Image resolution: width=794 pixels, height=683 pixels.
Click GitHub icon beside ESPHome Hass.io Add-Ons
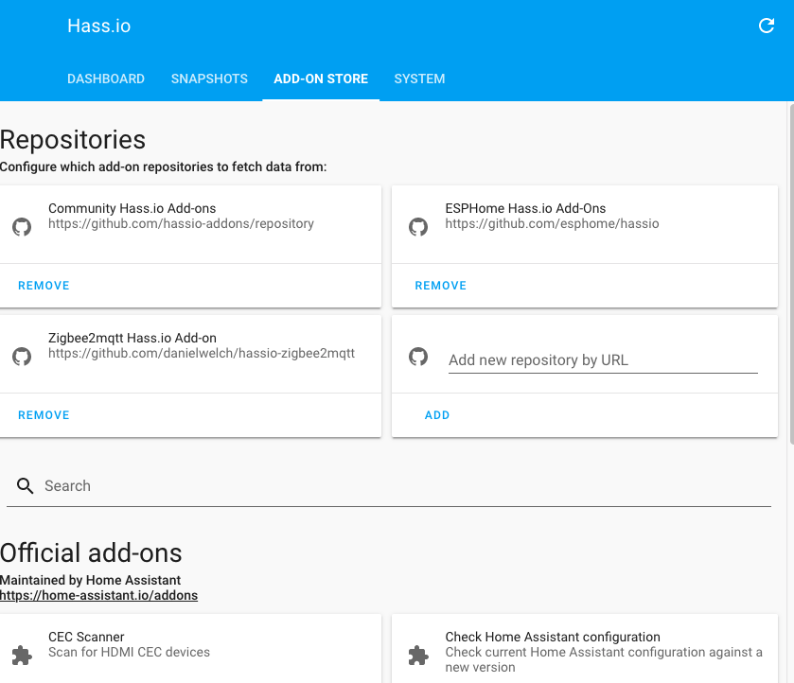point(418,226)
